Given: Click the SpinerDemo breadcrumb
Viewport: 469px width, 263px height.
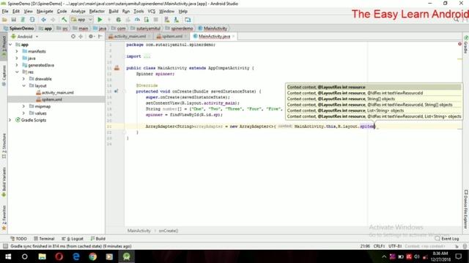Looking at the screenshot, I should (x=18, y=28).
